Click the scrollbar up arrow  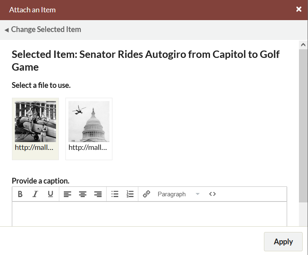click(303, 45)
